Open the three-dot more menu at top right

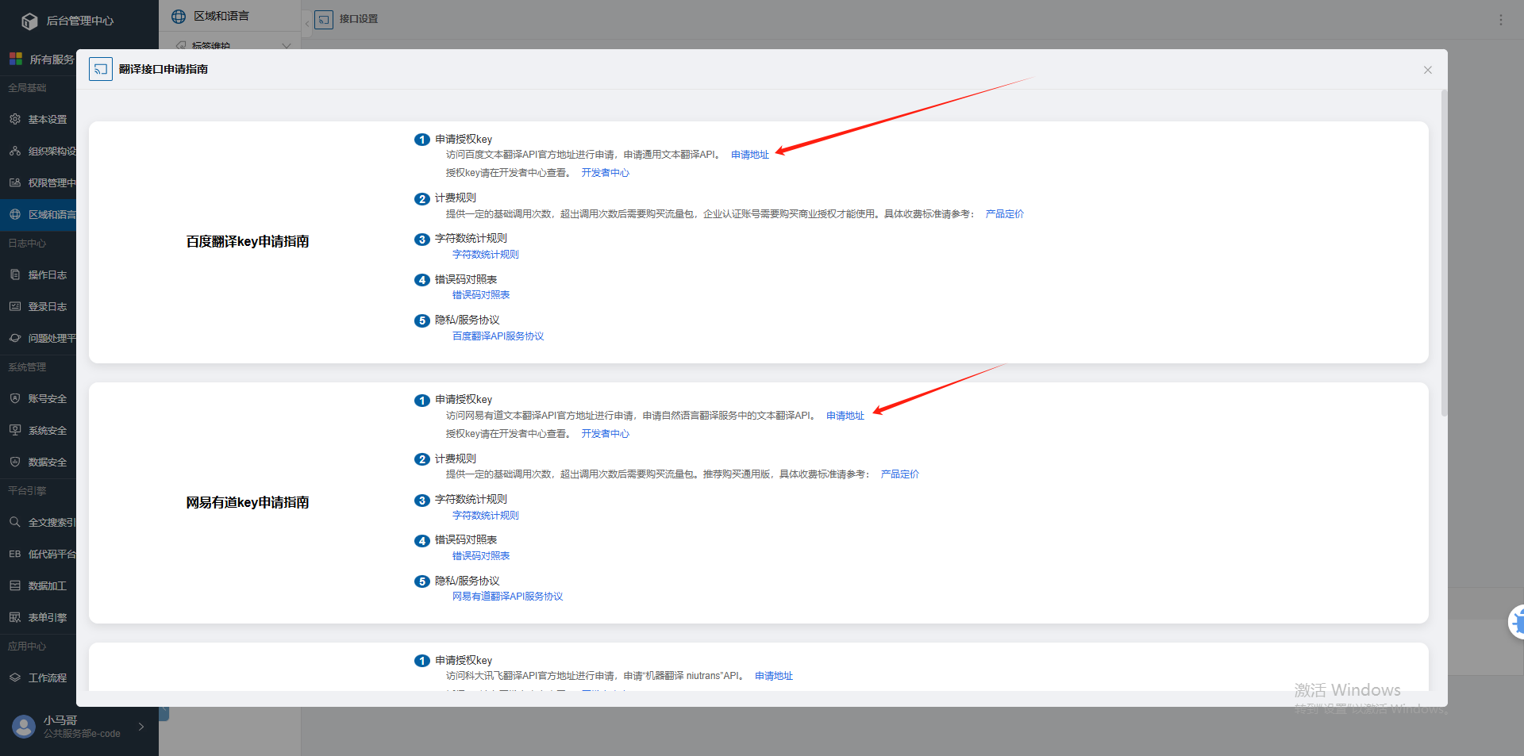pos(1500,20)
